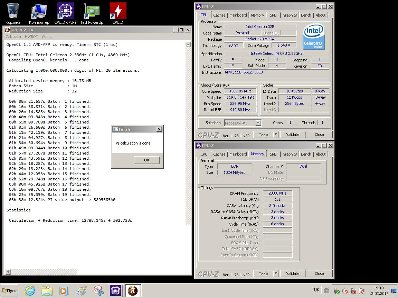Click the Пуск Start button
Screen dimensions: 398x298
[x=9, y=291]
